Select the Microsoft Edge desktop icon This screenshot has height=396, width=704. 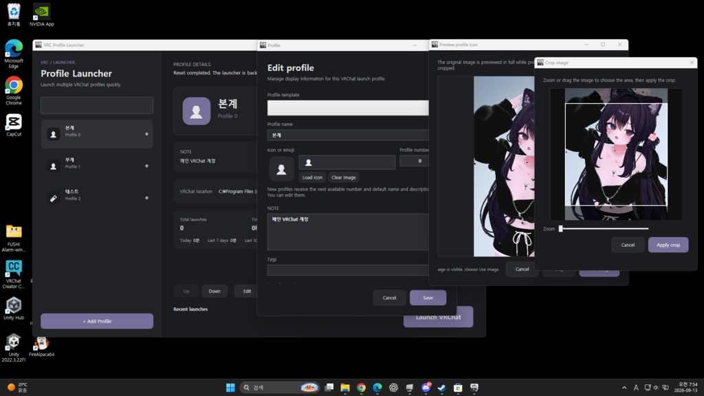coord(14,54)
